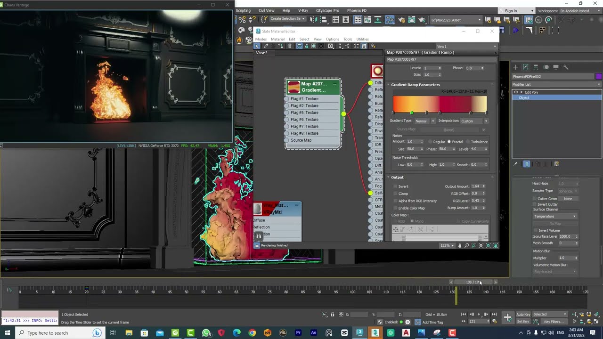603x339 pixels.
Task: Open the Interpolation Custom dropdown
Action: 474,121
